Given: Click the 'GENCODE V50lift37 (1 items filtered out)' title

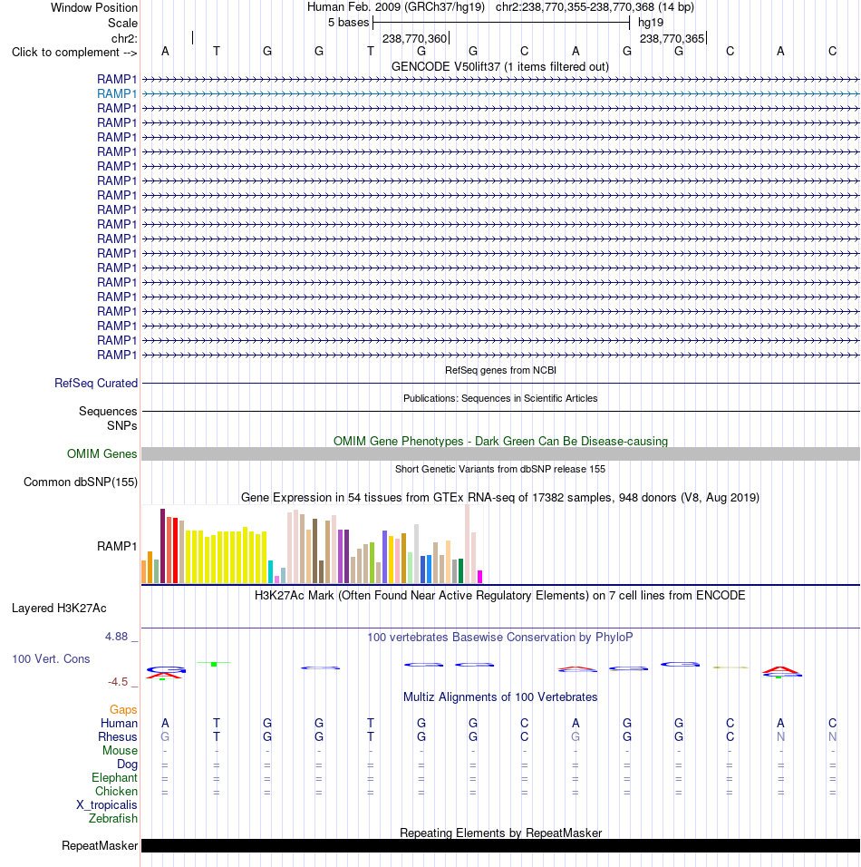Looking at the screenshot, I should pos(500,67).
